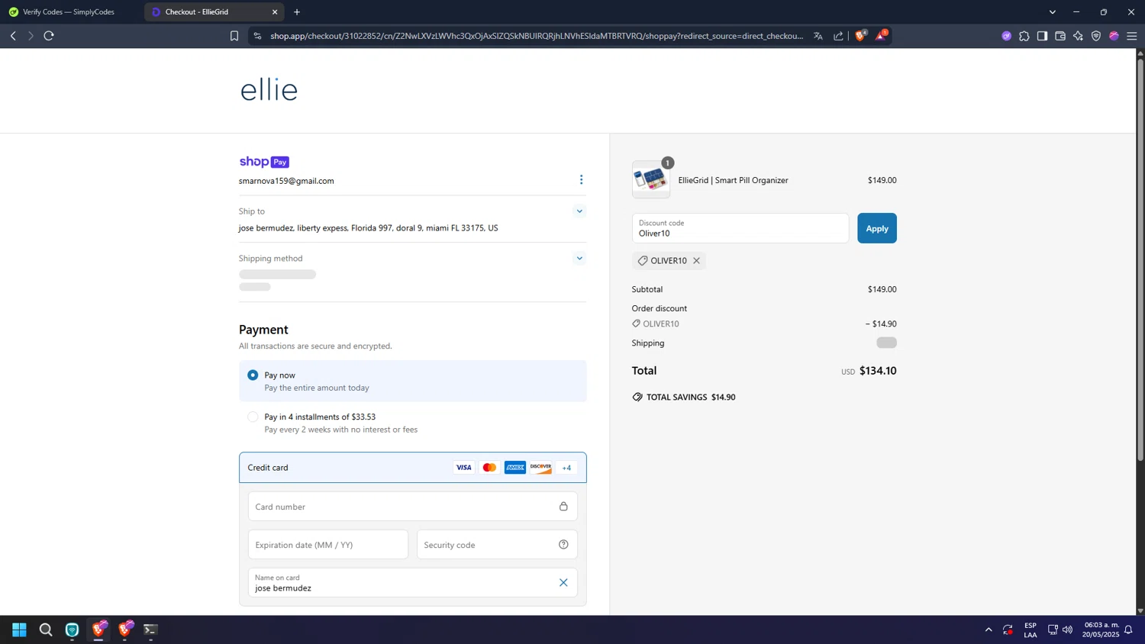Click the Security code field
The height and width of the screenshot is (644, 1145).
click(497, 545)
